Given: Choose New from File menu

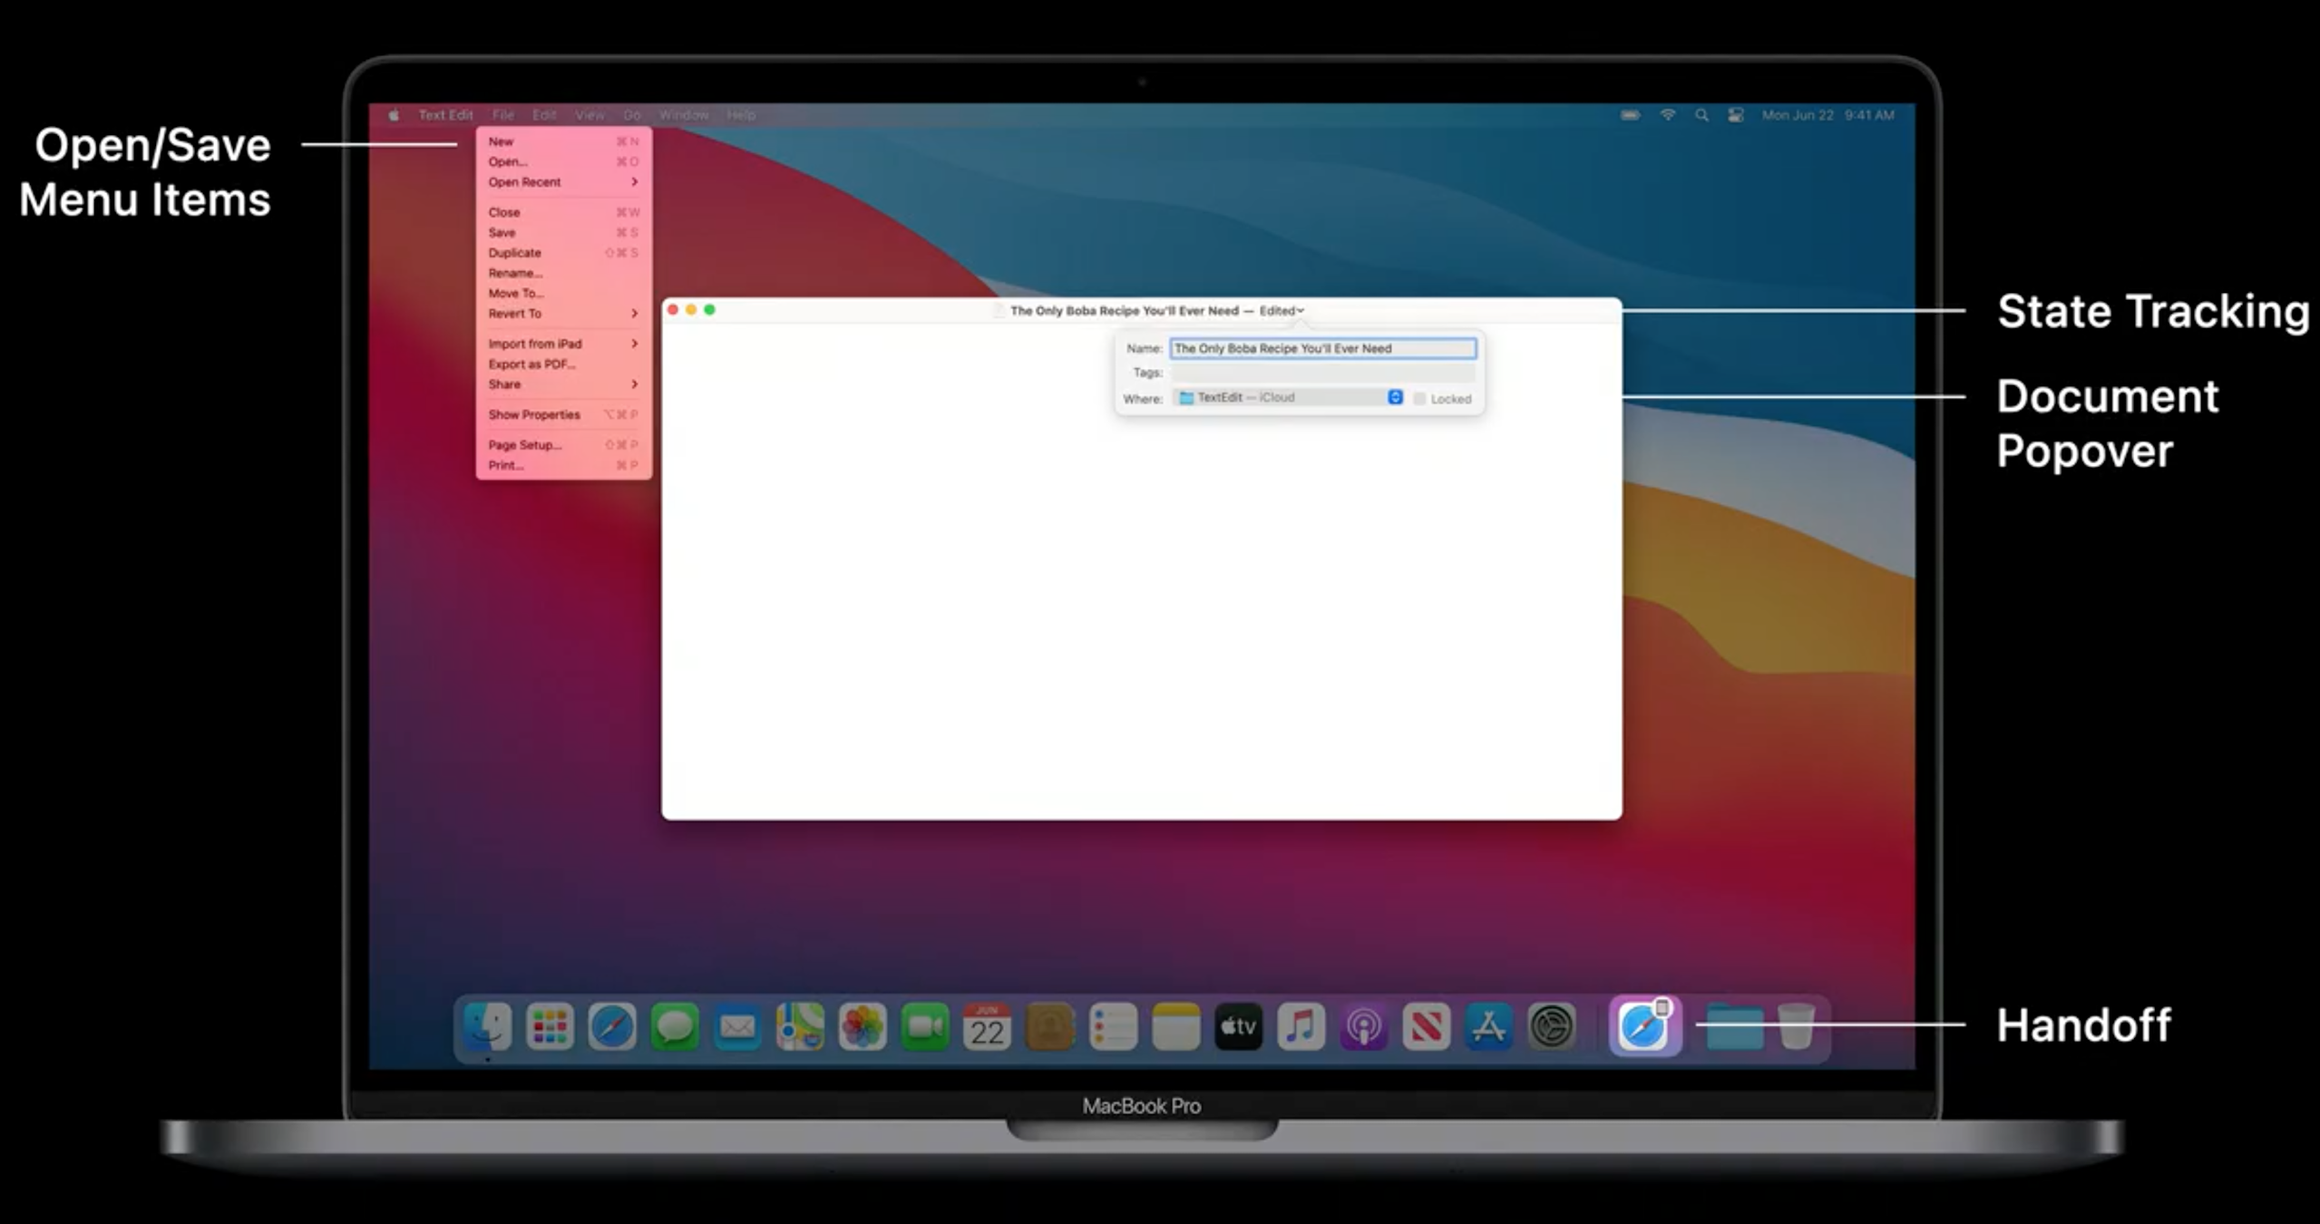Looking at the screenshot, I should click(x=563, y=141).
